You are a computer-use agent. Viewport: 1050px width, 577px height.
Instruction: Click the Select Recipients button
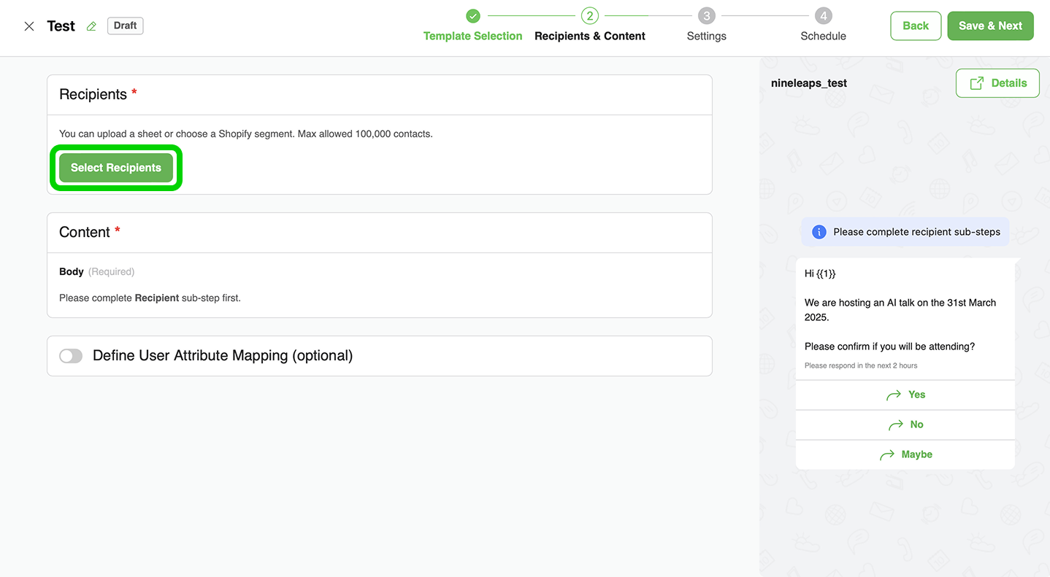tap(115, 168)
